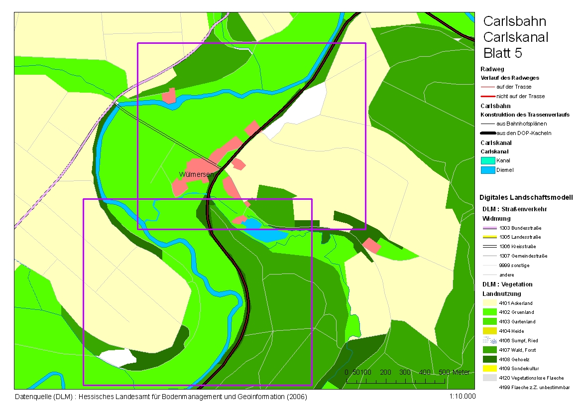Image resolution: width=582 pixels, height=412 pixels.
Task: Select the 4108 Gehoelz dark green swatch
Action: click(489, 359)
